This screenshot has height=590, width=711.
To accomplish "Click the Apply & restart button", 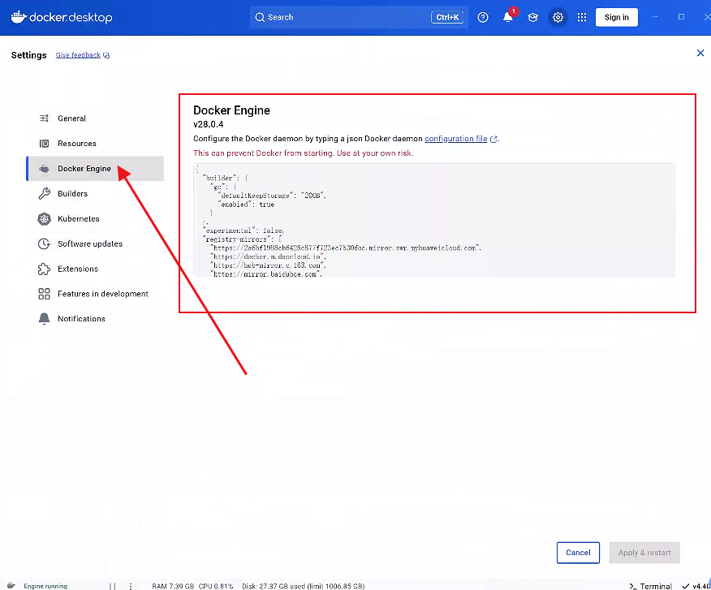I will point(644,553).
